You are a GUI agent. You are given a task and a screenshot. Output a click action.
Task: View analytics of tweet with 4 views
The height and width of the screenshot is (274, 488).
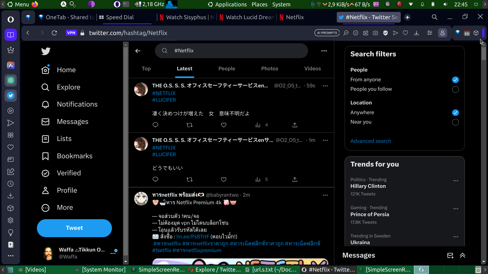tap(261, 125)
